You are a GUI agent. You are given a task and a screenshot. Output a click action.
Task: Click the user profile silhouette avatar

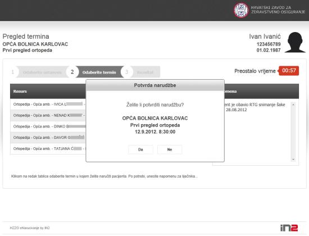(x=295, y=42)
